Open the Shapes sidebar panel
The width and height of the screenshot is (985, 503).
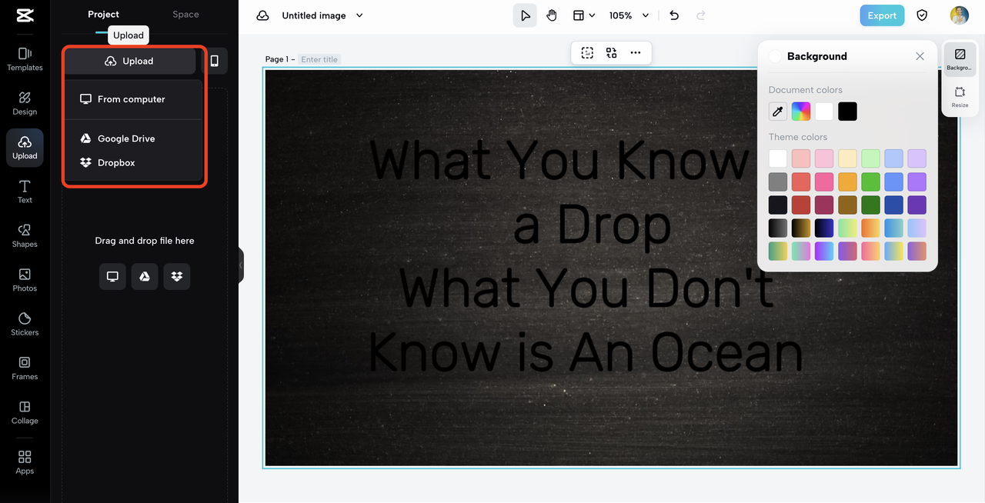click(25, 235)
